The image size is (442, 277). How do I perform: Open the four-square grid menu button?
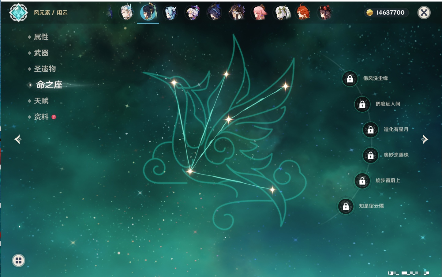19,260
